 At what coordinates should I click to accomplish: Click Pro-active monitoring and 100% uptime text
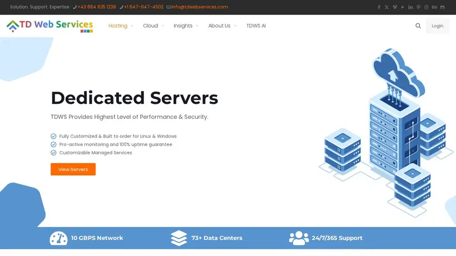pyautogui.click(x=116, y=144)
